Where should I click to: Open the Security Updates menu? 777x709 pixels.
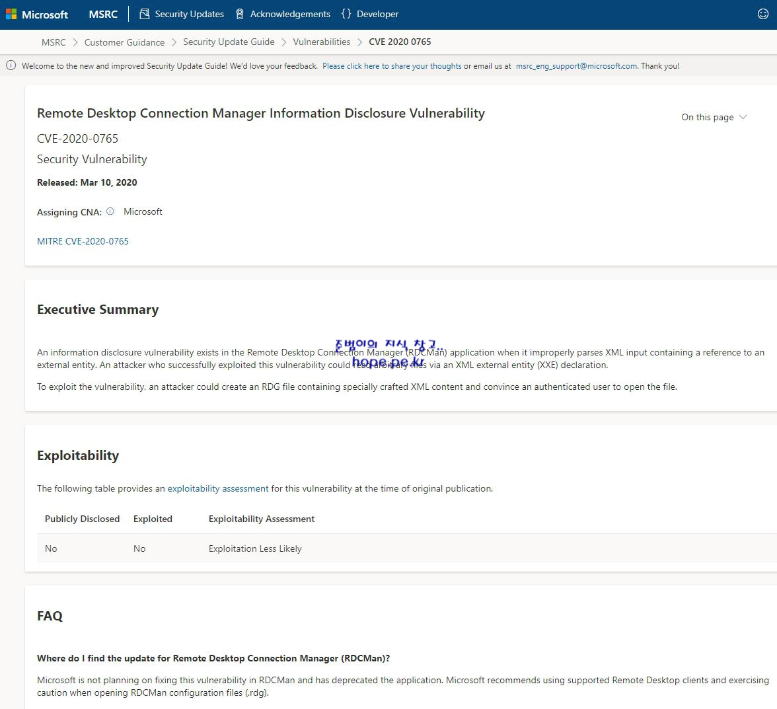coord(189,14)
